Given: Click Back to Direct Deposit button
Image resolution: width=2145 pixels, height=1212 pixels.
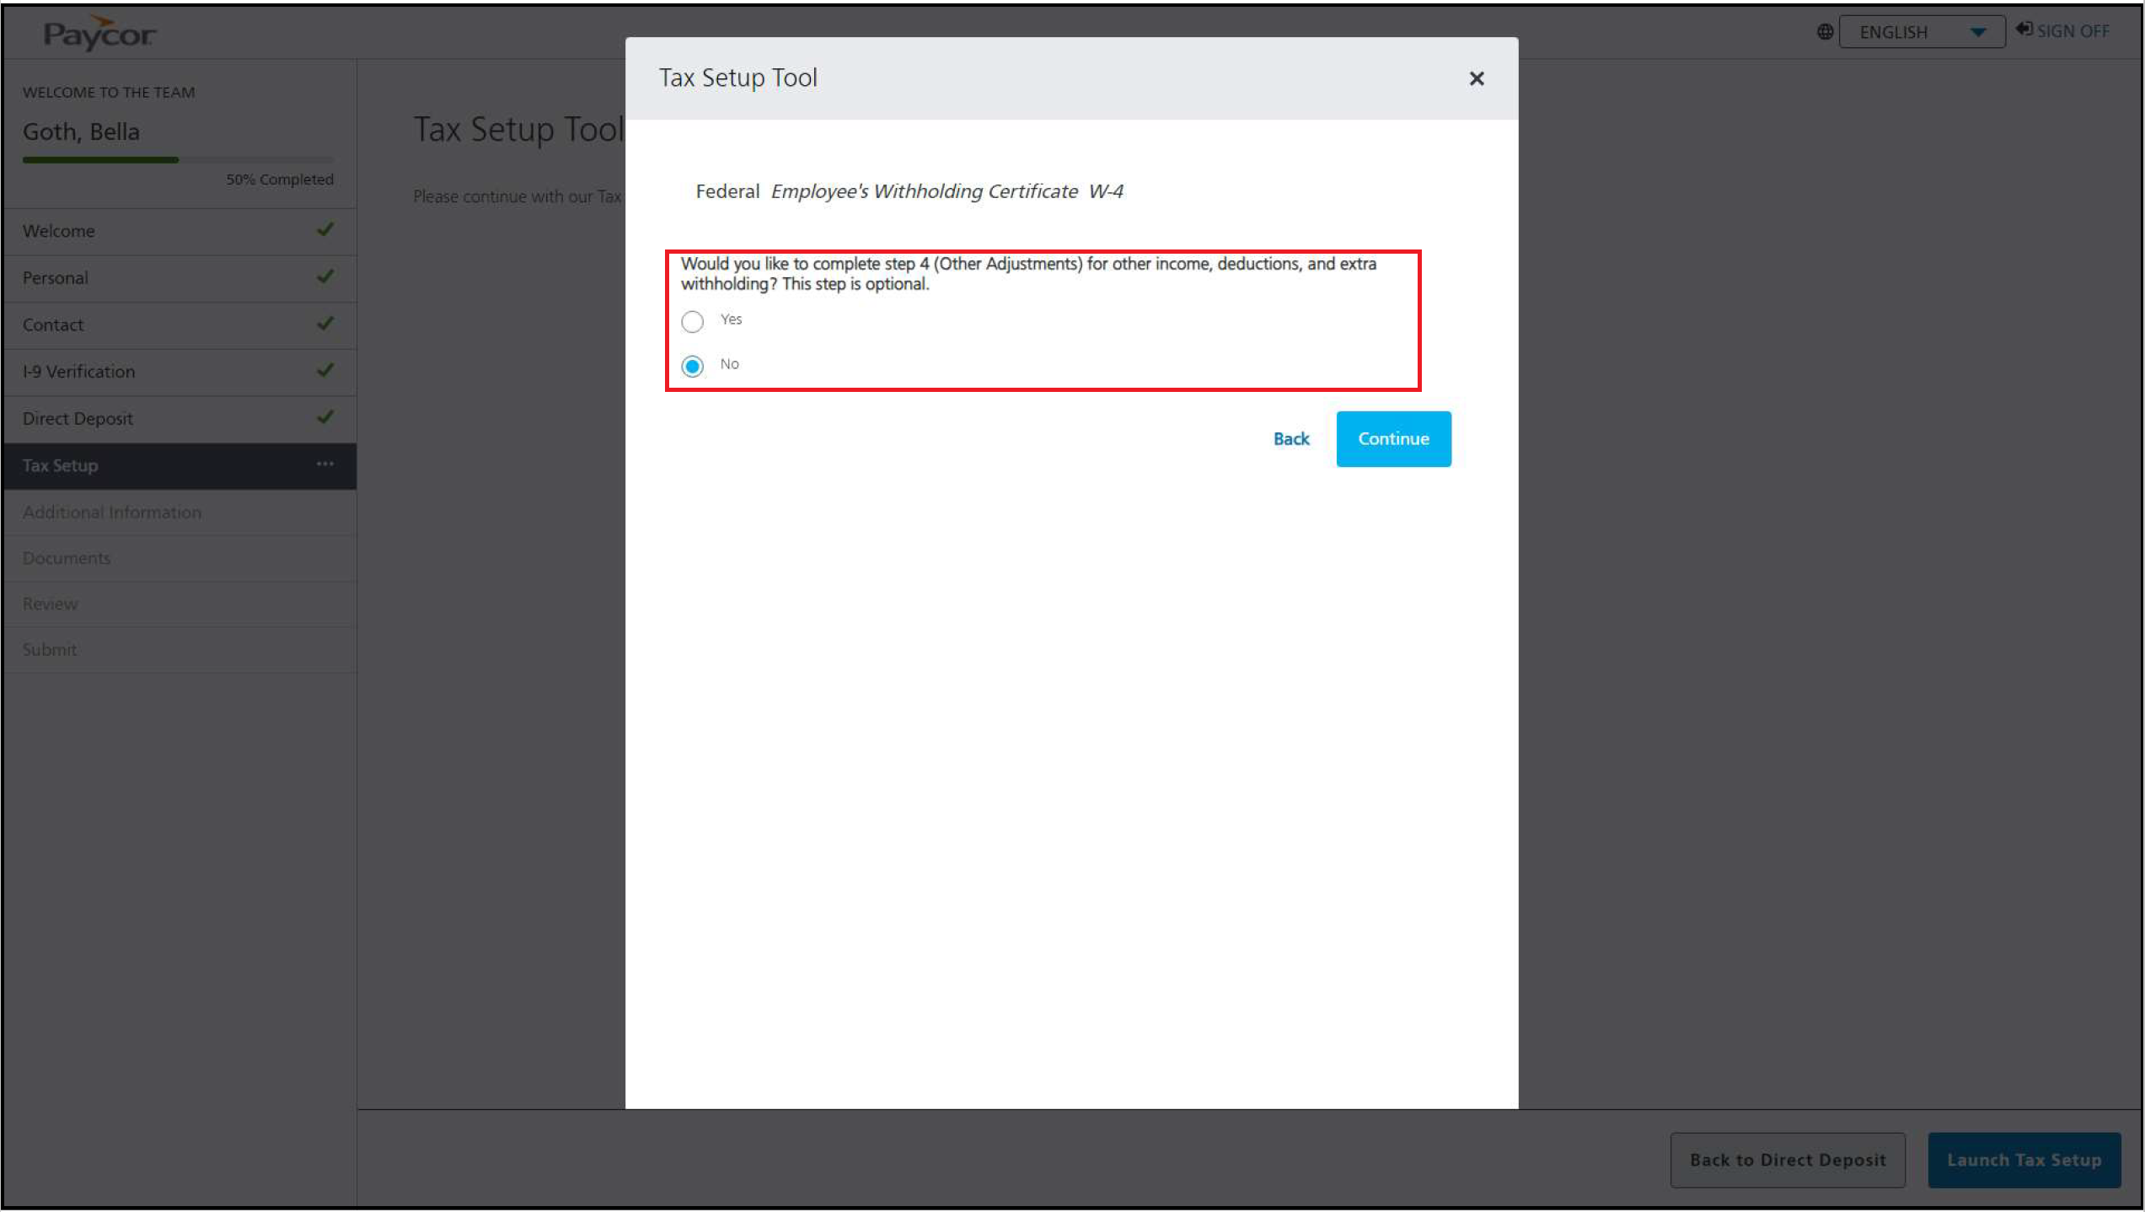Looking at the screenshot, I should point(1787,1160).
